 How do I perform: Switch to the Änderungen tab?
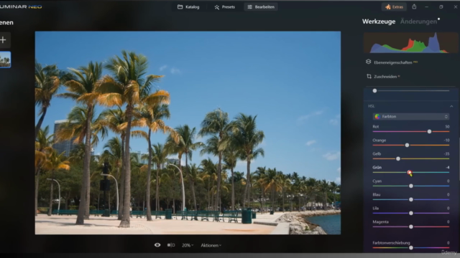[x=418, y=21]
